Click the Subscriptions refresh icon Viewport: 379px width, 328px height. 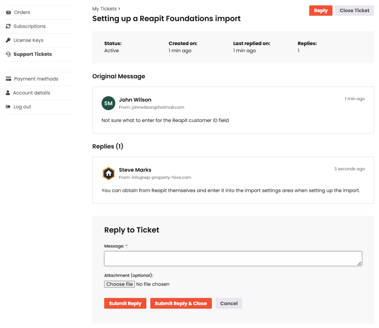point(8,26)
